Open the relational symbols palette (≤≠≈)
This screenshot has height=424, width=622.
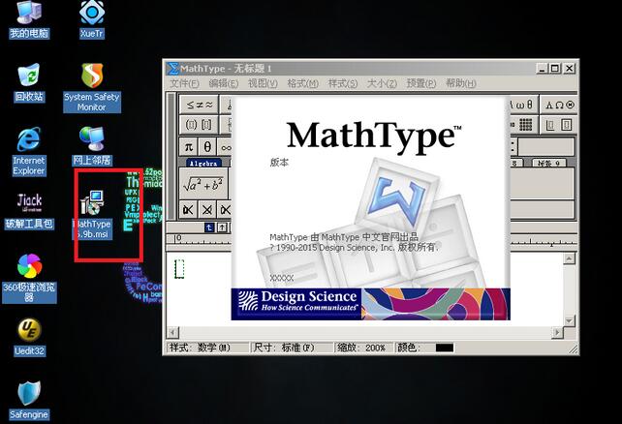coord(200,105)
